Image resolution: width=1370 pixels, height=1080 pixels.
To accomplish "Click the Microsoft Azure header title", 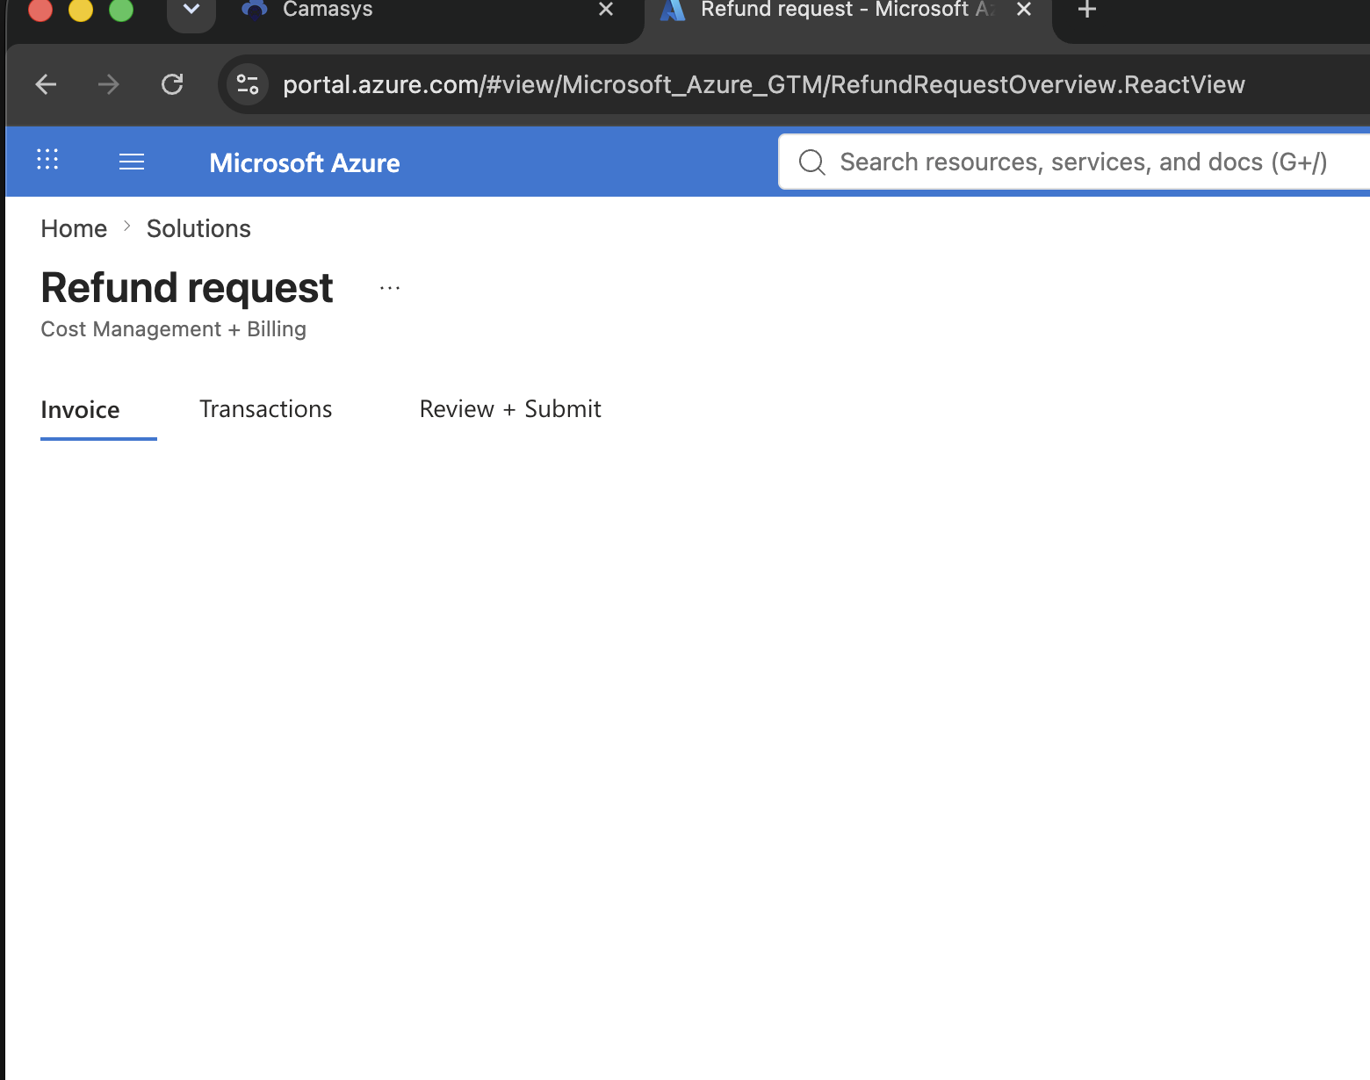I will [x=305, y=162].
